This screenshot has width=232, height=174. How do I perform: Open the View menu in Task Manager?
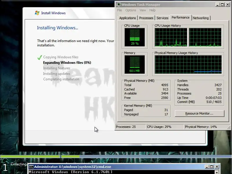(143, 10)
